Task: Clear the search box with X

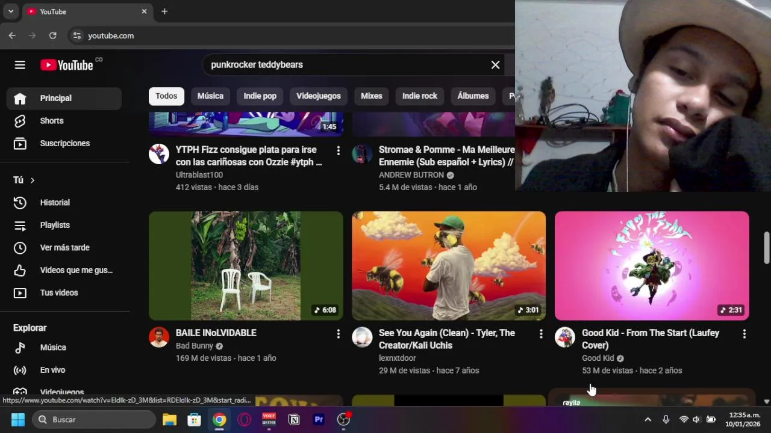Action: (x=495, y=65)
